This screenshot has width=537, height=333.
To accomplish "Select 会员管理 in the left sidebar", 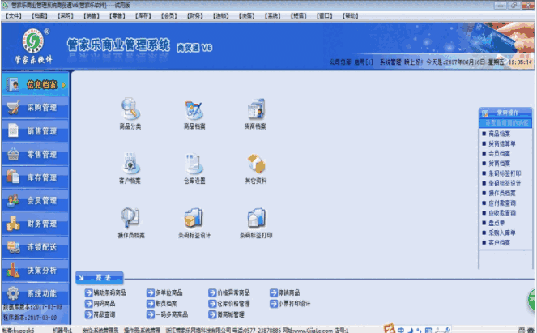I will (x=36, y=201).
